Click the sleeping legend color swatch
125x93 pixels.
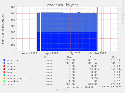pos(4,60)
